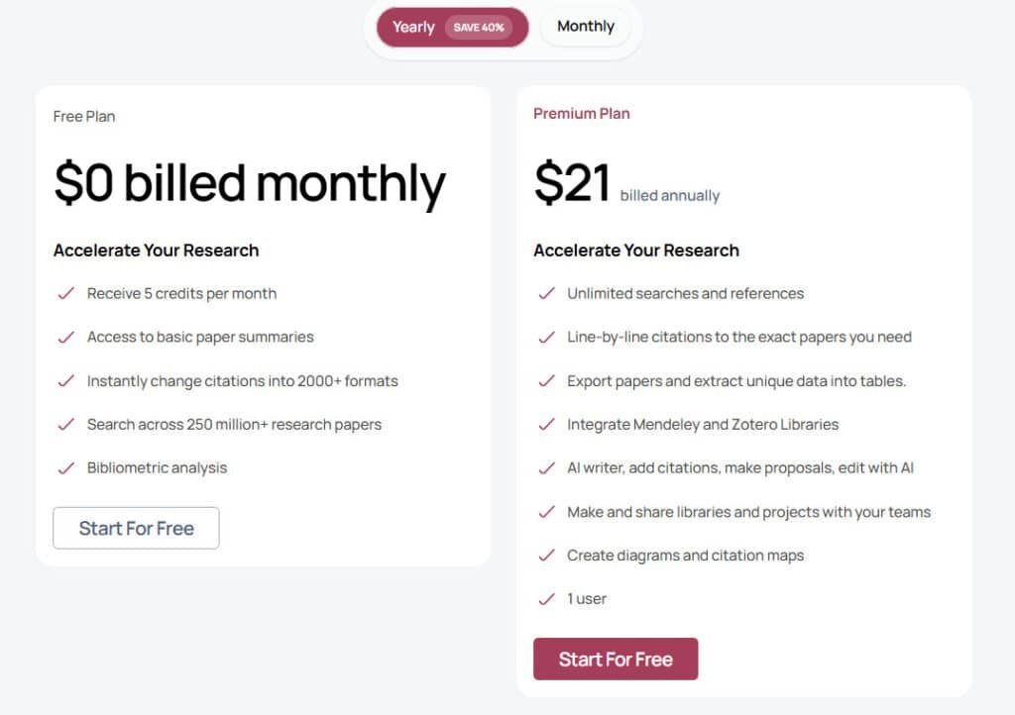This screenshot has height=715, width=1015.
Task: Click checkmark beside "Line-by-line citations" feature
Action: point(547,337)
